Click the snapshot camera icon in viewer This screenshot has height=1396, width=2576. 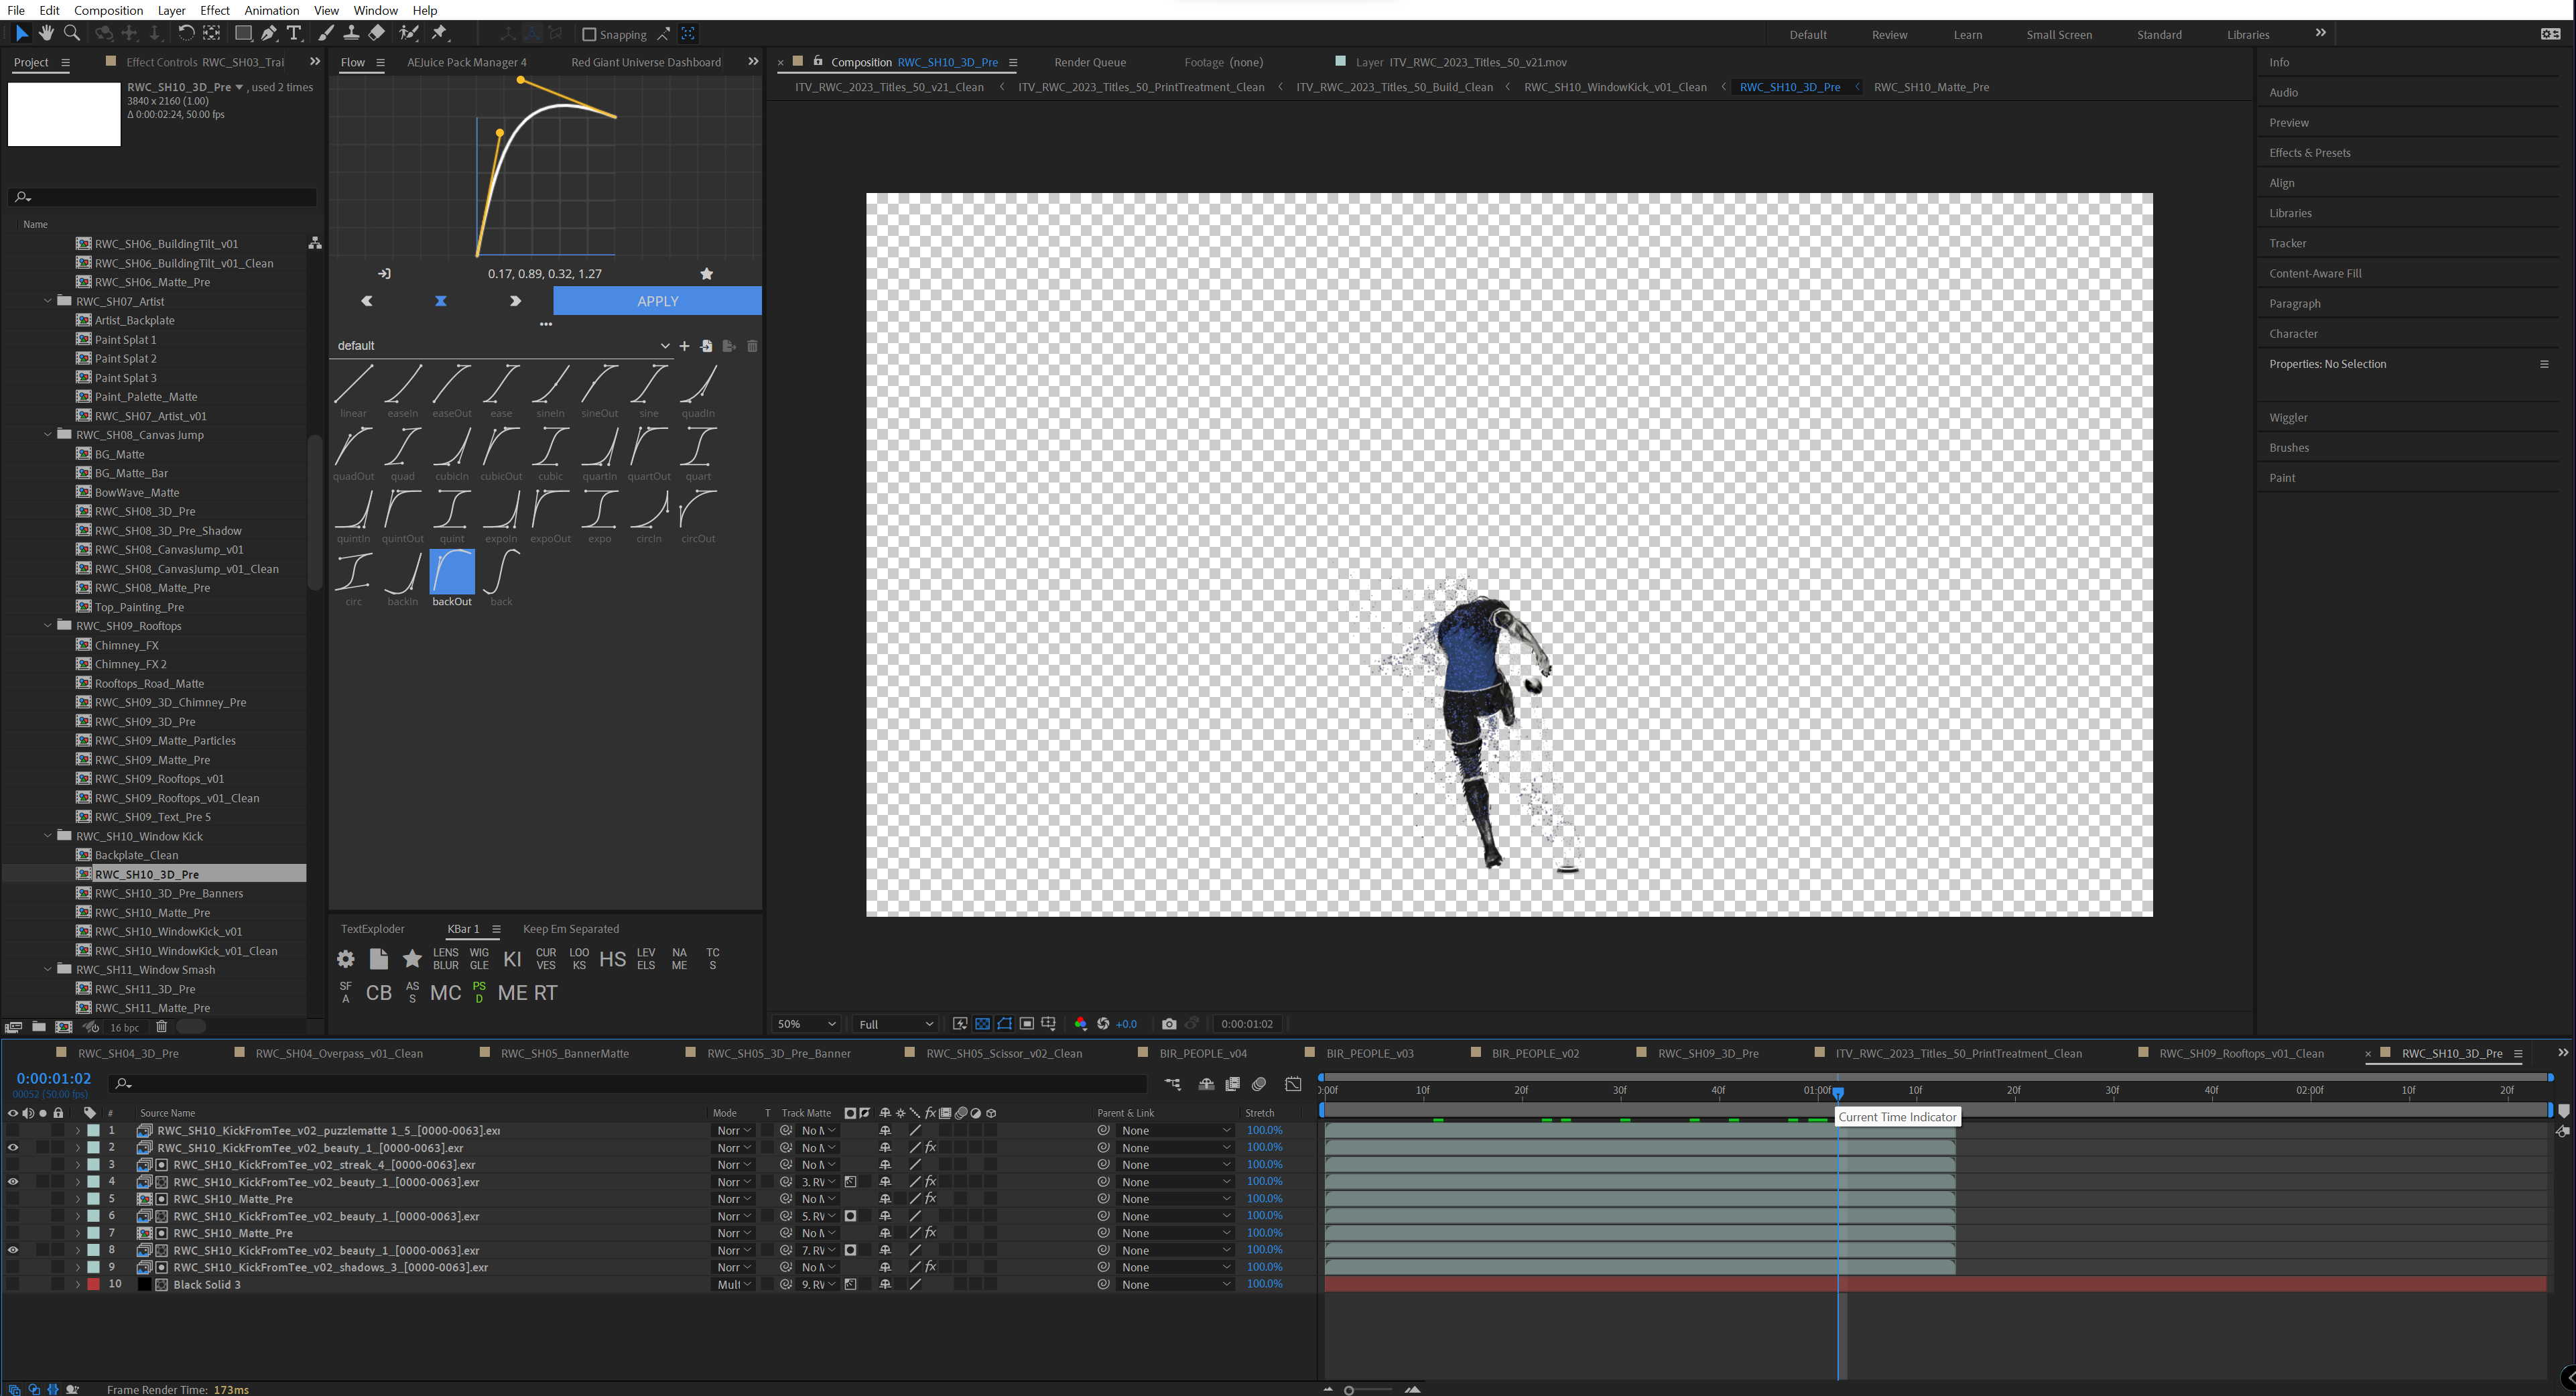tap(1169, 1023)
